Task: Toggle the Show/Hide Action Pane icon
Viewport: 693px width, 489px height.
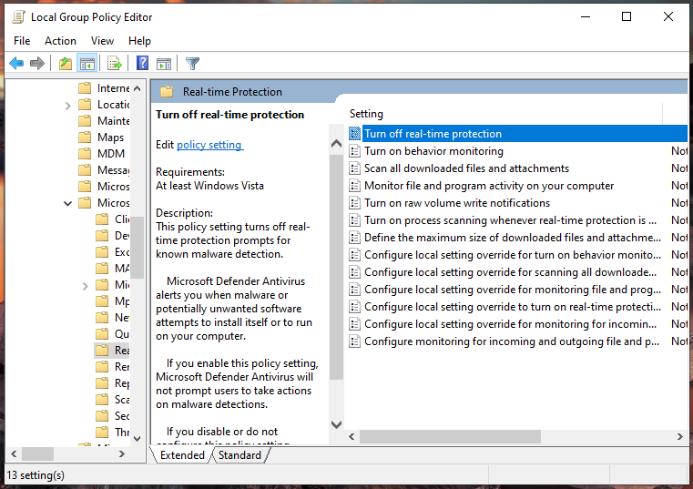Action: (x=164, y=63)
